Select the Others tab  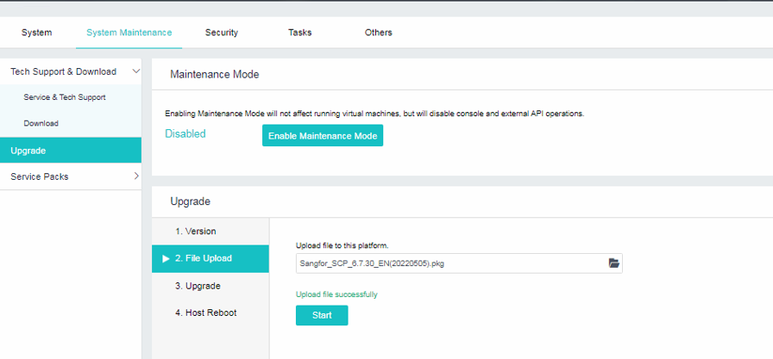pos(378,33)
